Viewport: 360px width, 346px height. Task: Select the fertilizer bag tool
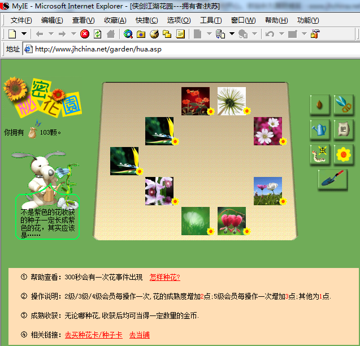tap(344, 129)
